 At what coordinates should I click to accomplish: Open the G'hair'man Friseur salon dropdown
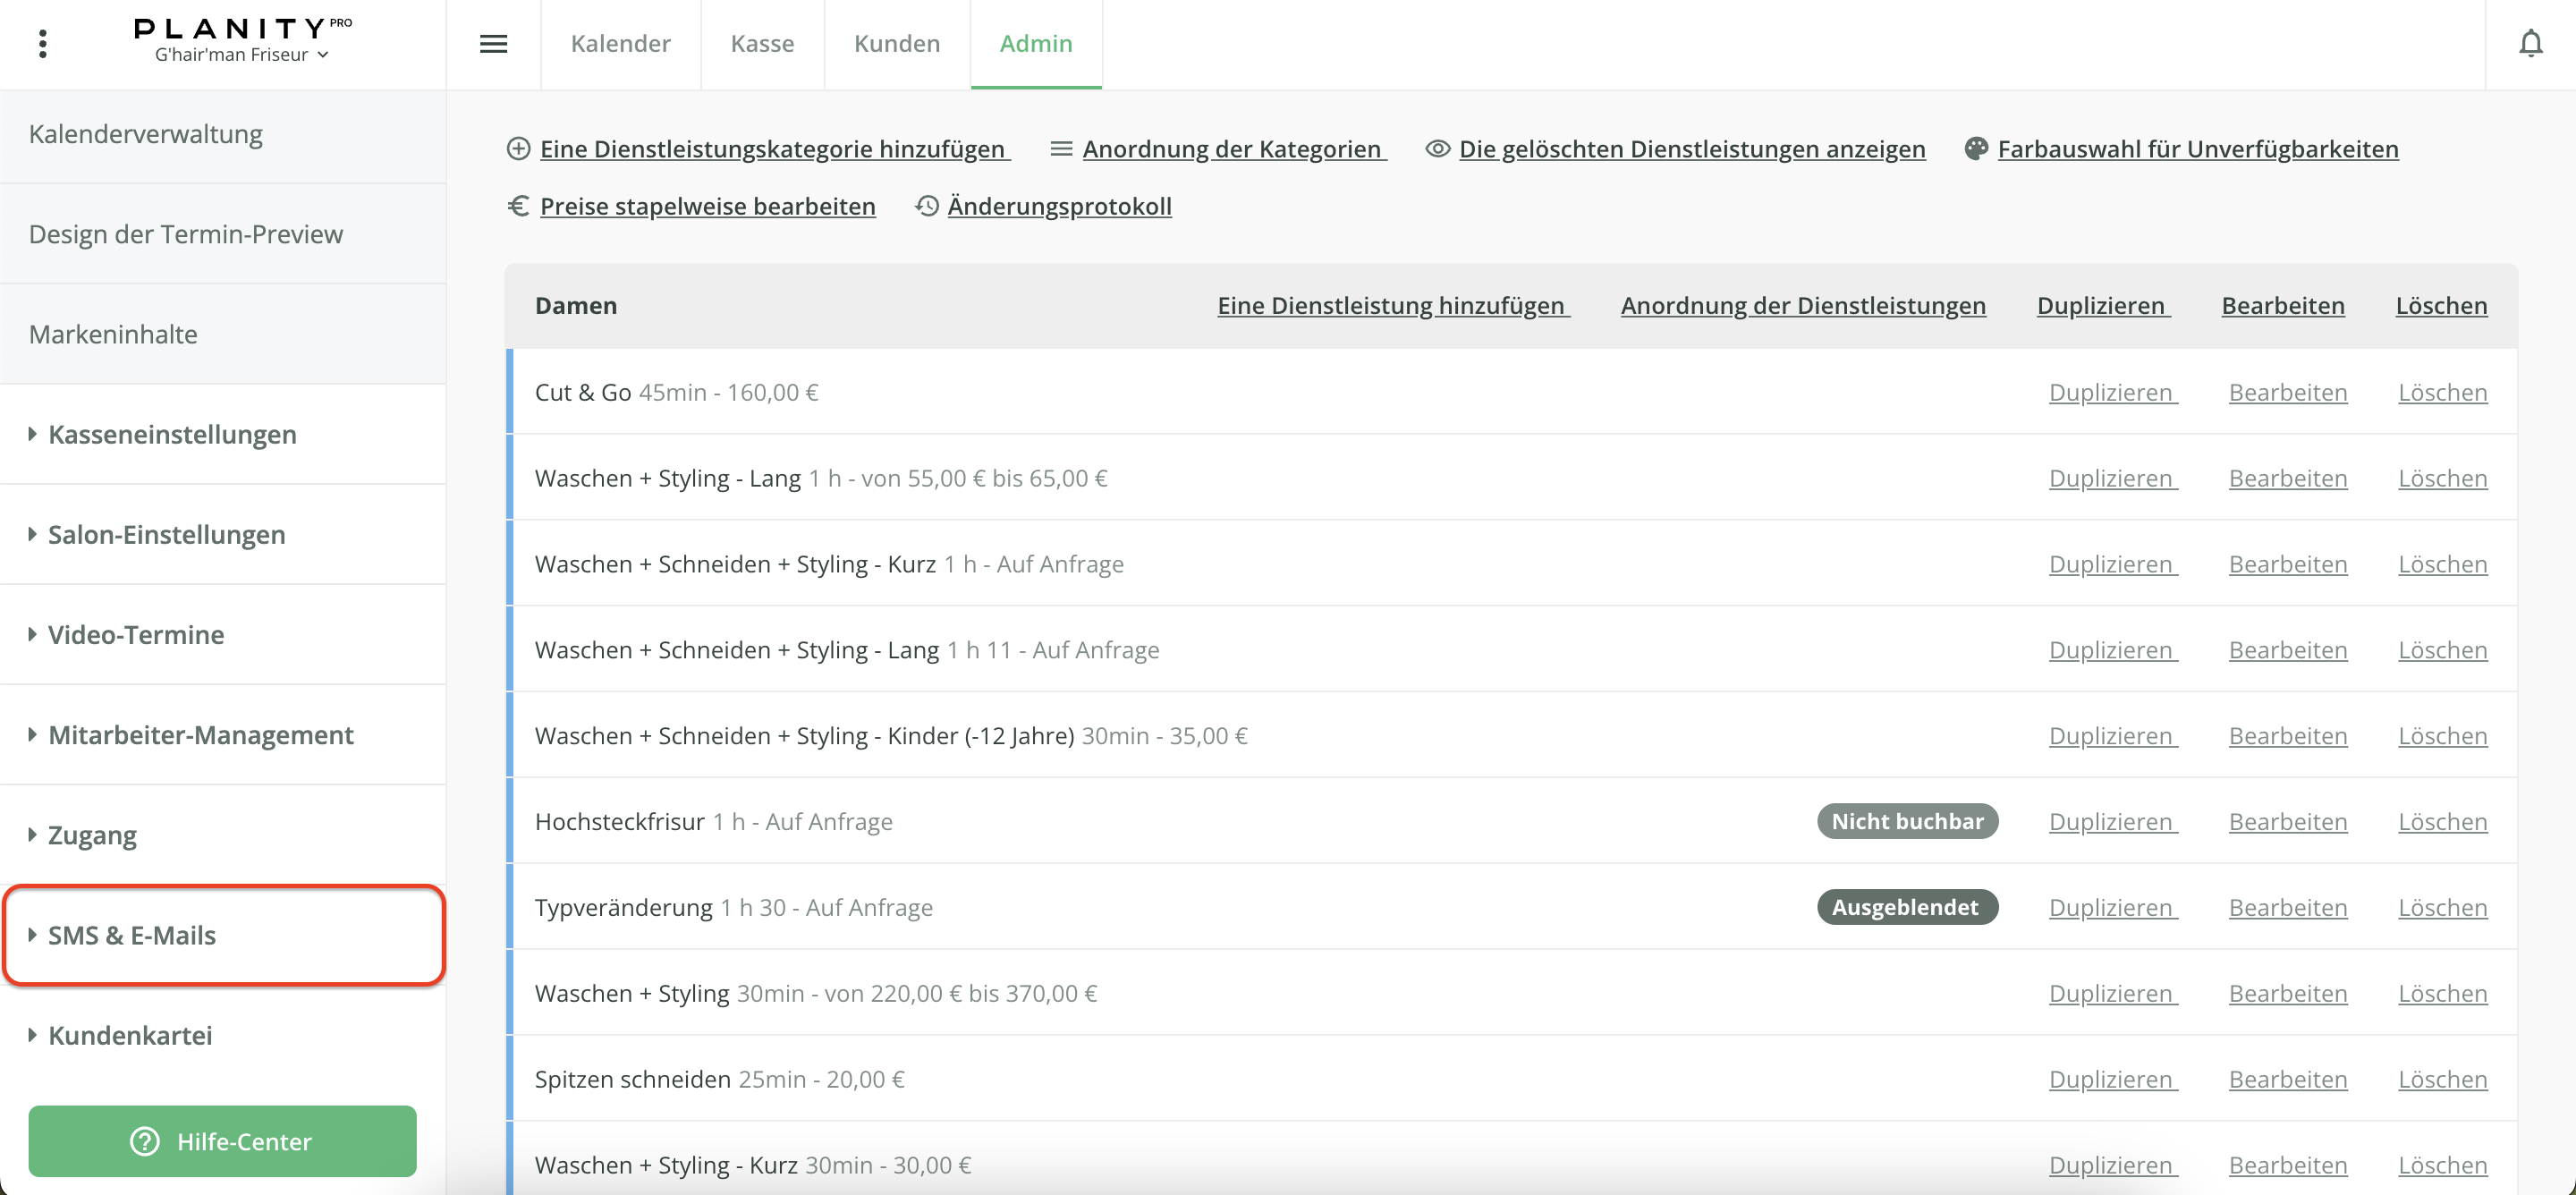[x=241, y=55]
